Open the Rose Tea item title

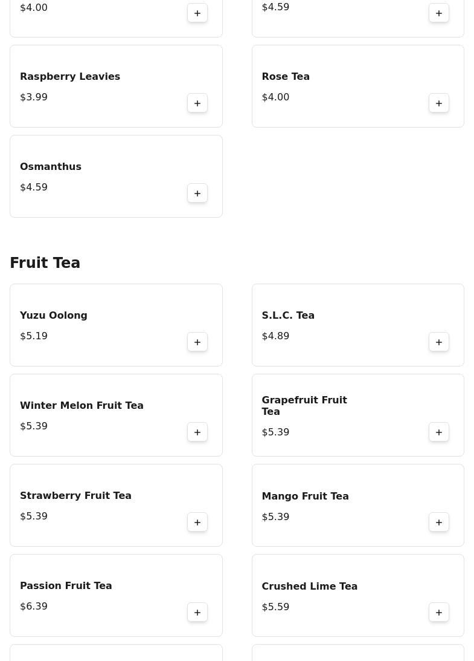tap(286, 77)
